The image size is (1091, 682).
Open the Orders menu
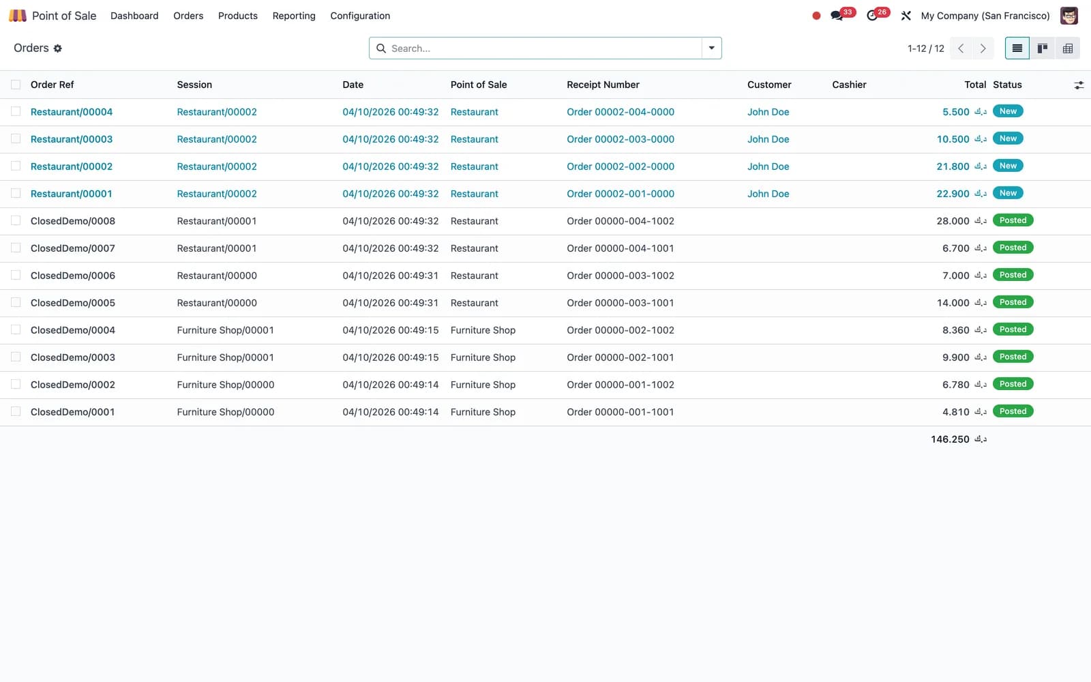coord(188,16)
